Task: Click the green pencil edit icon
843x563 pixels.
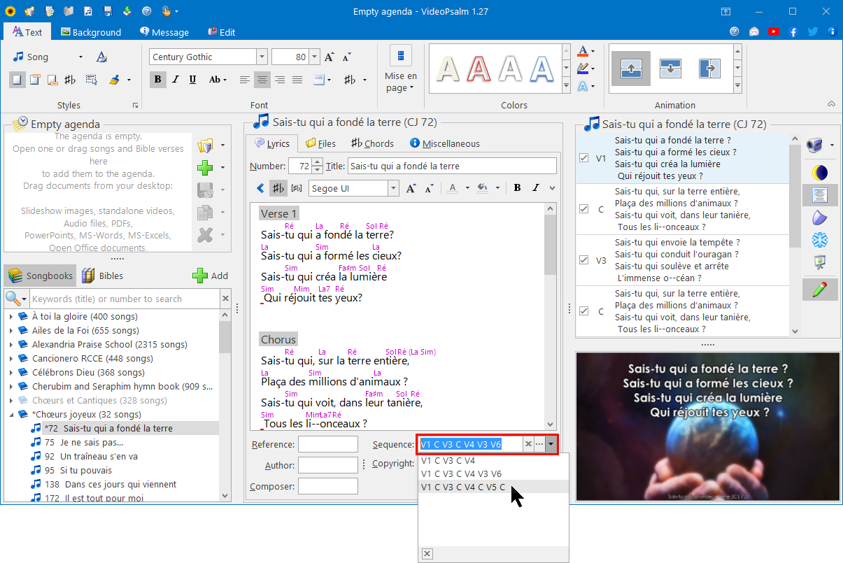Action: [819, 290]
